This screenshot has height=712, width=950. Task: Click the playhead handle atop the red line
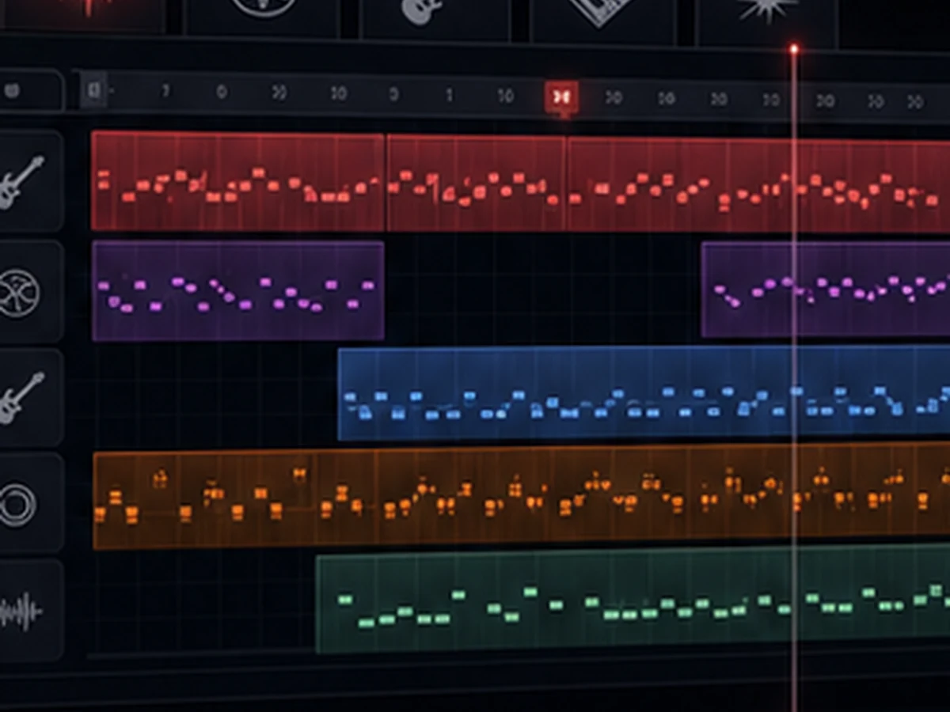[793, 49]
